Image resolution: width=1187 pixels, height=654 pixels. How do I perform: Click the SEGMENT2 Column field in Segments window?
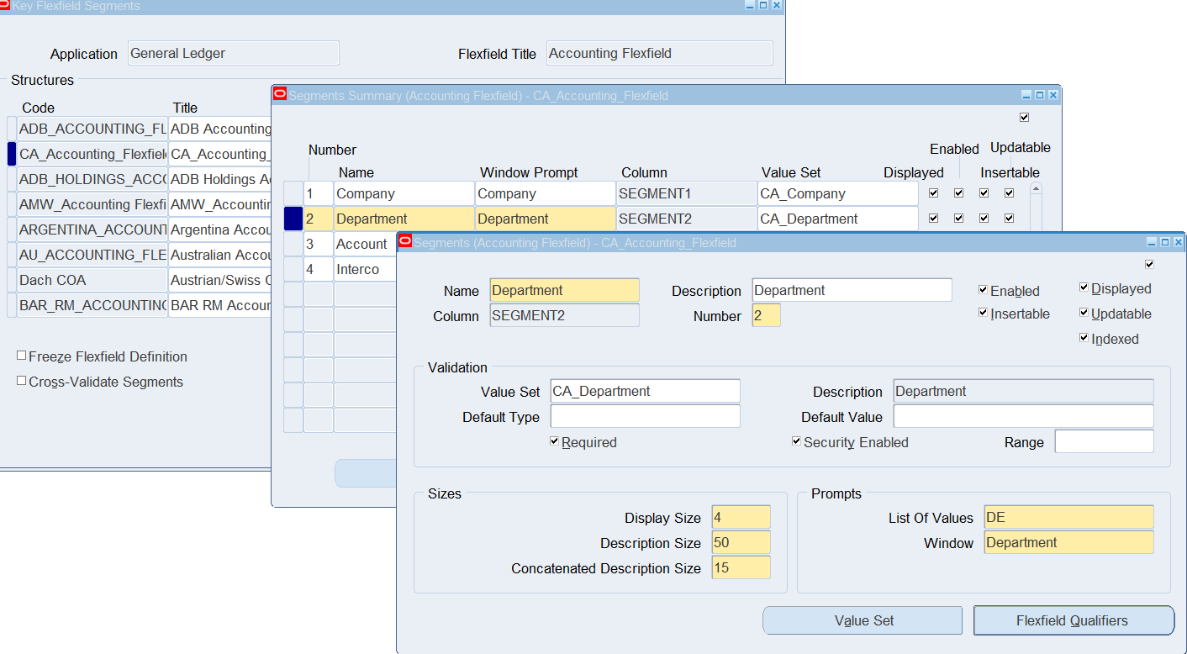click(565, 315)
